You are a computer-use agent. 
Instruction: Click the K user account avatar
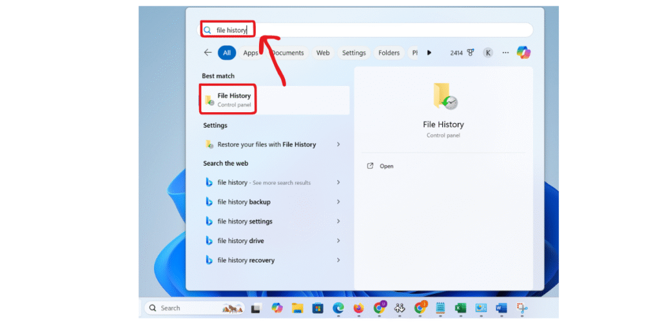point(488,53)
